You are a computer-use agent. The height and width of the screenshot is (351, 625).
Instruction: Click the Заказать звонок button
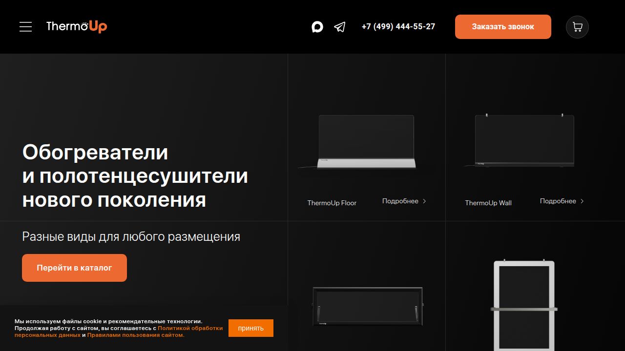[x=503, y=27]
